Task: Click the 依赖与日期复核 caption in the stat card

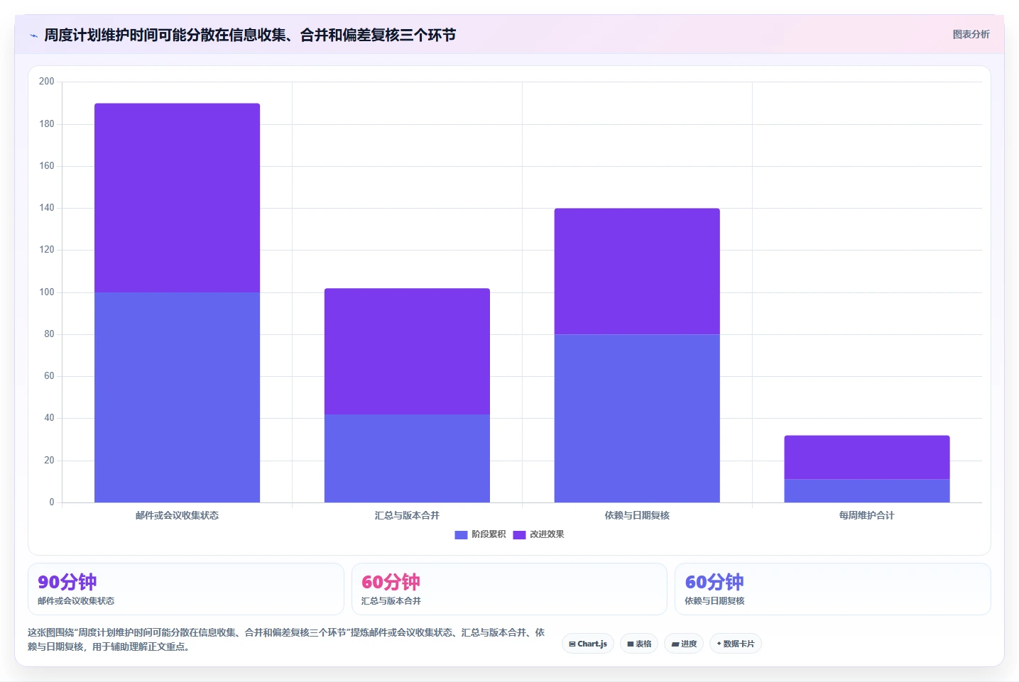Action: click(714, 601)
